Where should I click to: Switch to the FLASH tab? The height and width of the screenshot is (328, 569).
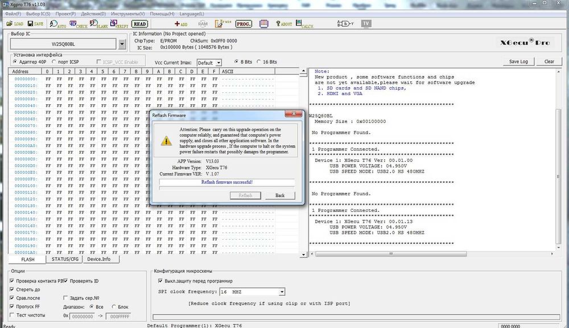point(27,259)
